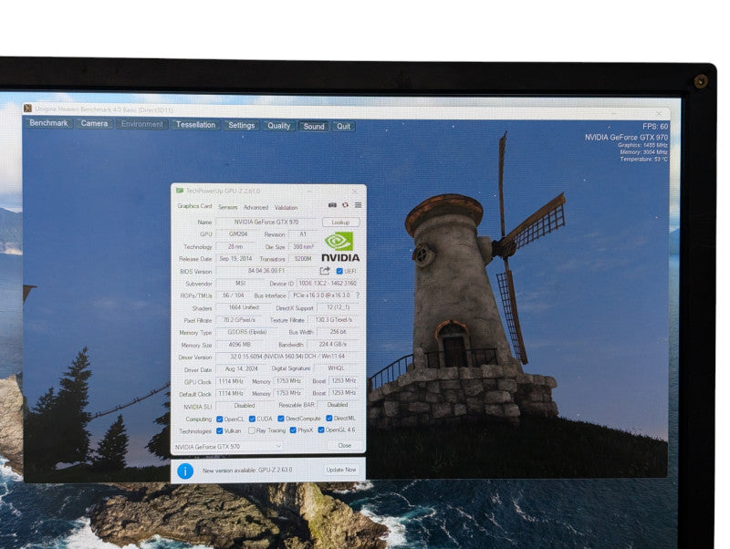Click the Driver Date Aug 14, 2024
This screenshot has height=549, width=730.
(x=241, y=369)
